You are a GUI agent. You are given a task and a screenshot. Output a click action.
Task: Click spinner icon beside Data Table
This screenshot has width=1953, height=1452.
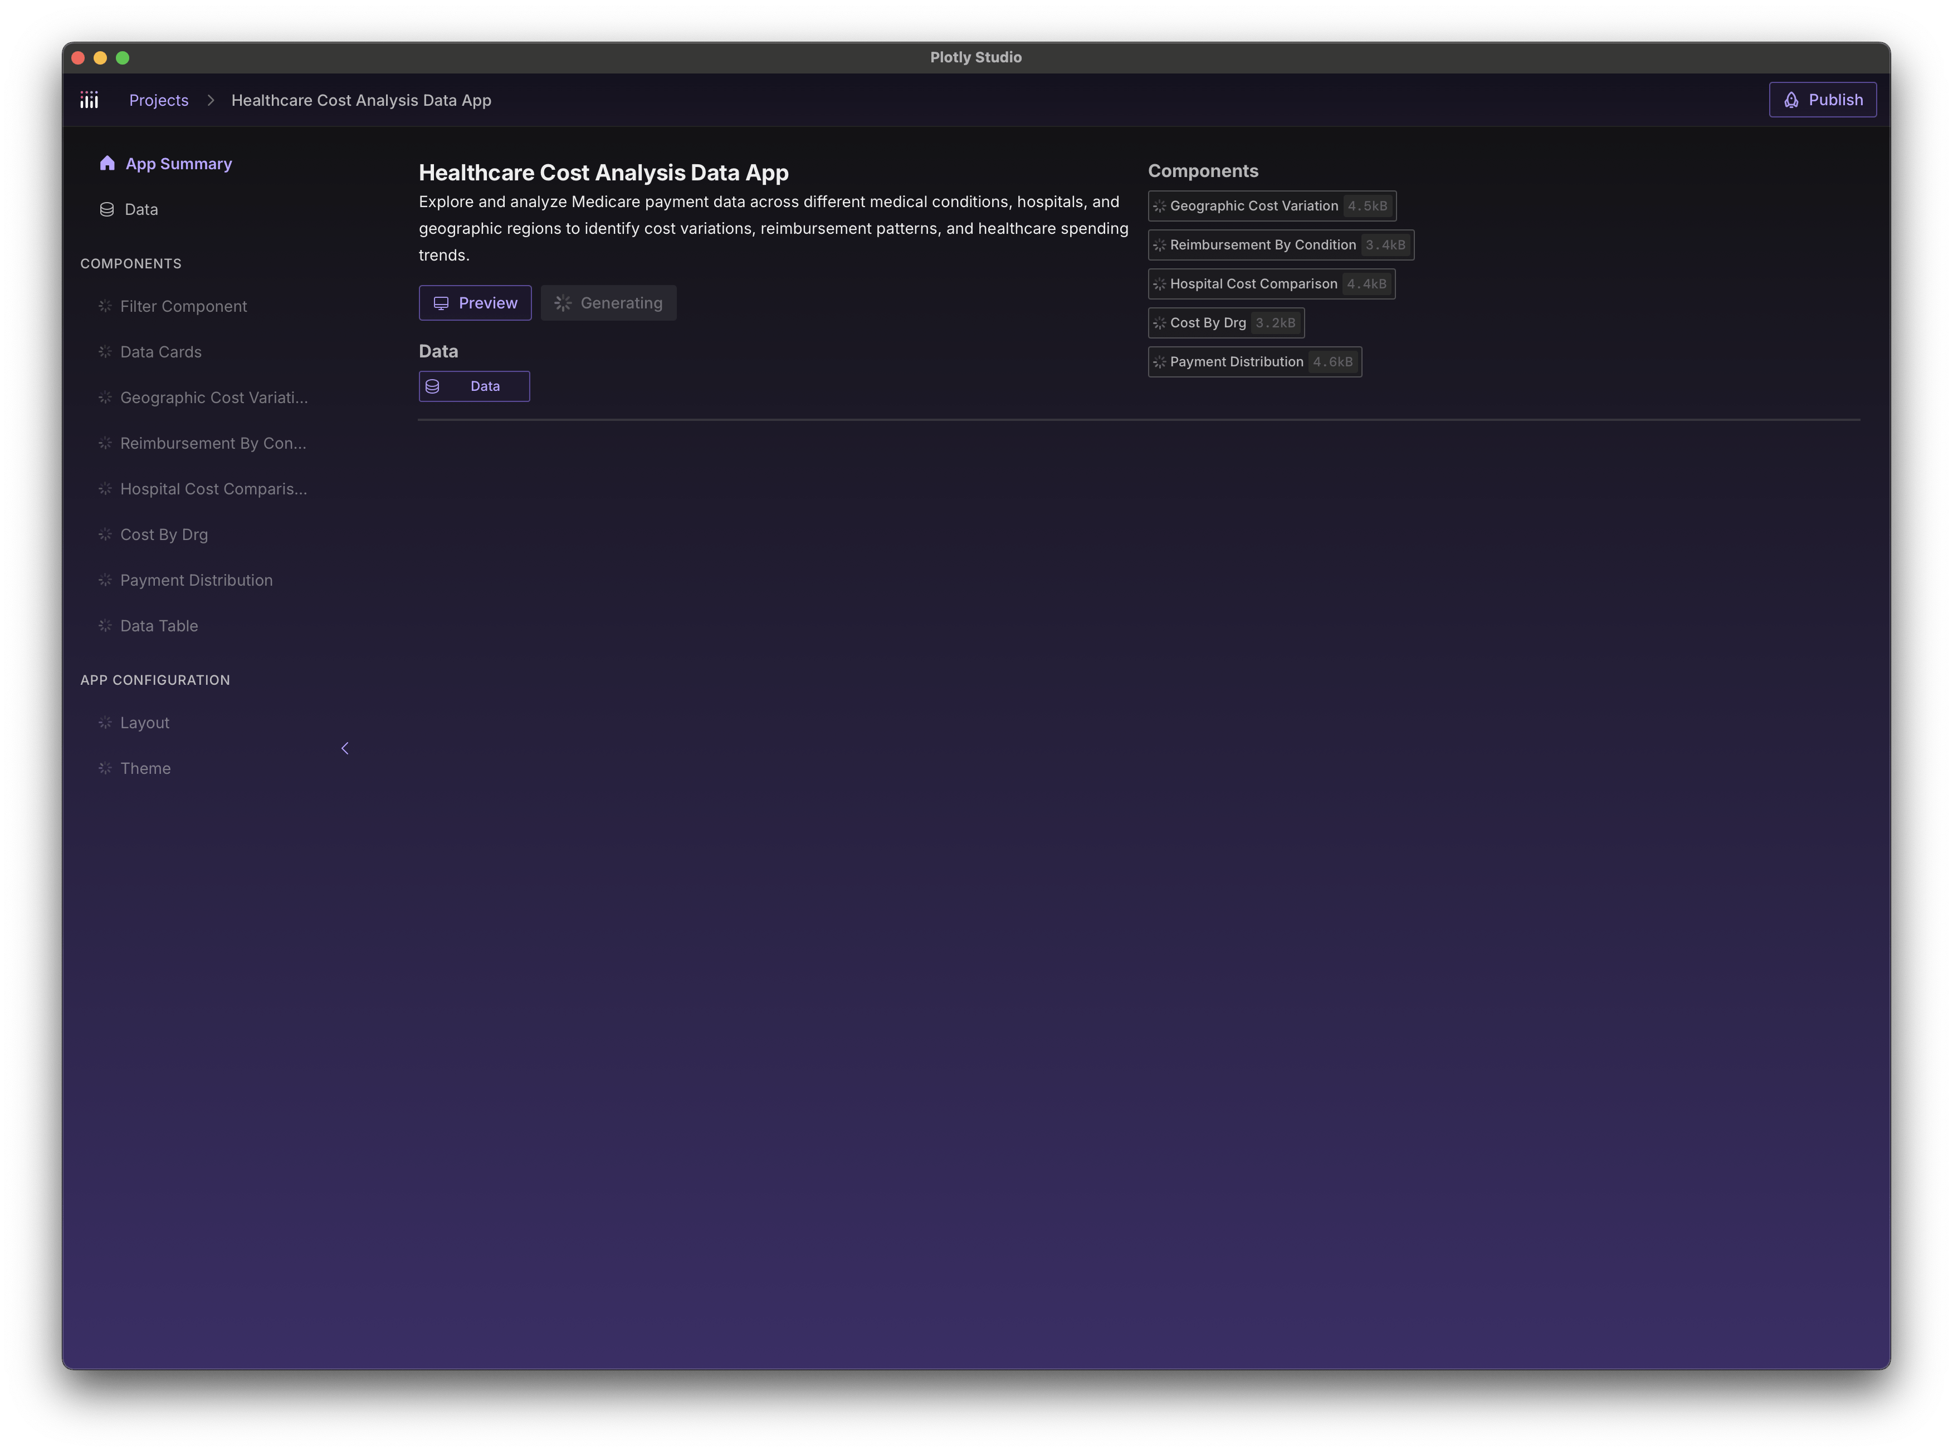tap(105, 626)
